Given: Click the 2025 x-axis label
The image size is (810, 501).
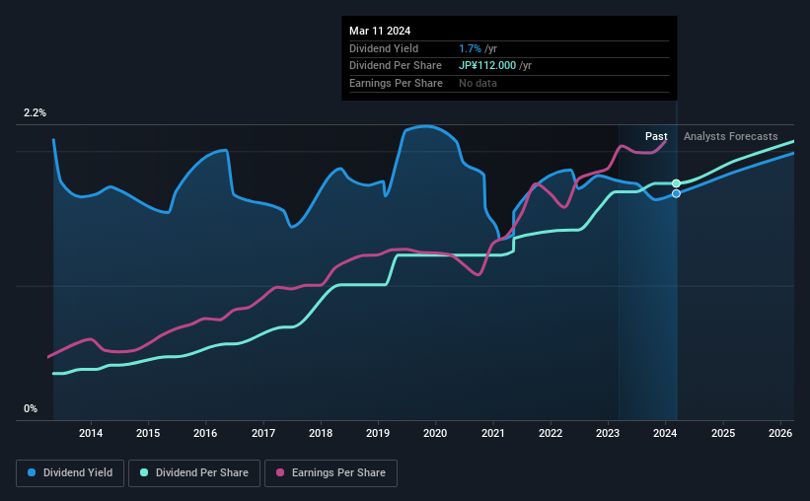Looking at the screenshot, I should (x=723, y=433).
